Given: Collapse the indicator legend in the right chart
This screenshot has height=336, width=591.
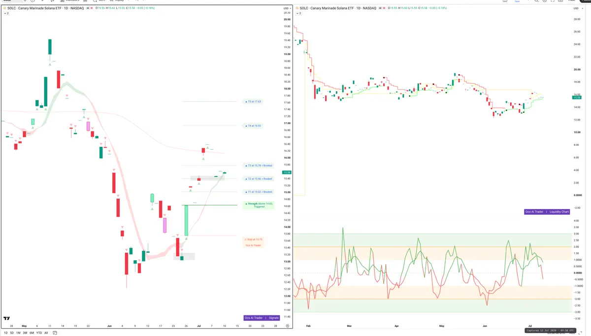Looking at the screenshot, I should [298, 13].
